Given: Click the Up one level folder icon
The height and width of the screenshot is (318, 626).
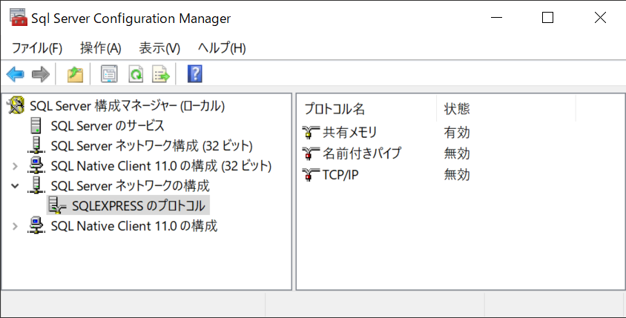Looking at the screenshot, I should [75, 74].
